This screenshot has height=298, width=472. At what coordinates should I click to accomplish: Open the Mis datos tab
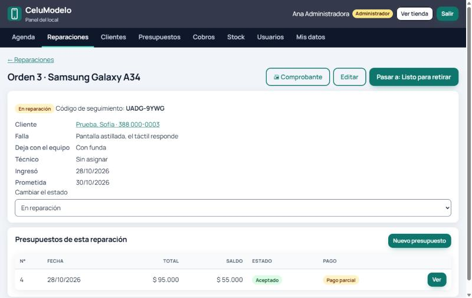tap(310, 37)
